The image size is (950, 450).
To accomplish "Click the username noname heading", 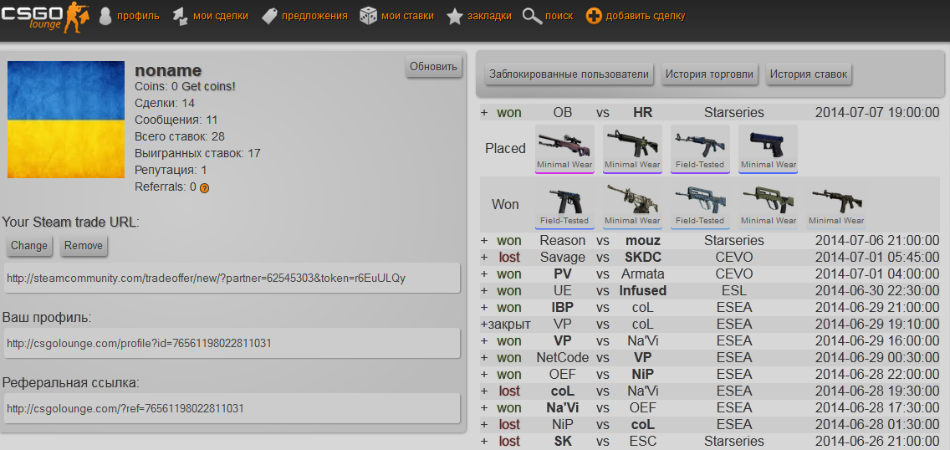I will point(168,70).
